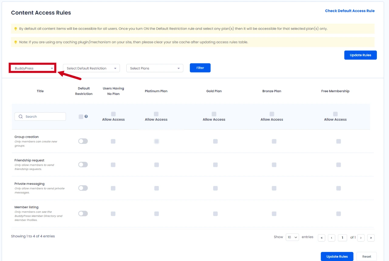Toggle Default Restriction for Group creation
This screenshot has height=261, width=389.
pos(83,141)
